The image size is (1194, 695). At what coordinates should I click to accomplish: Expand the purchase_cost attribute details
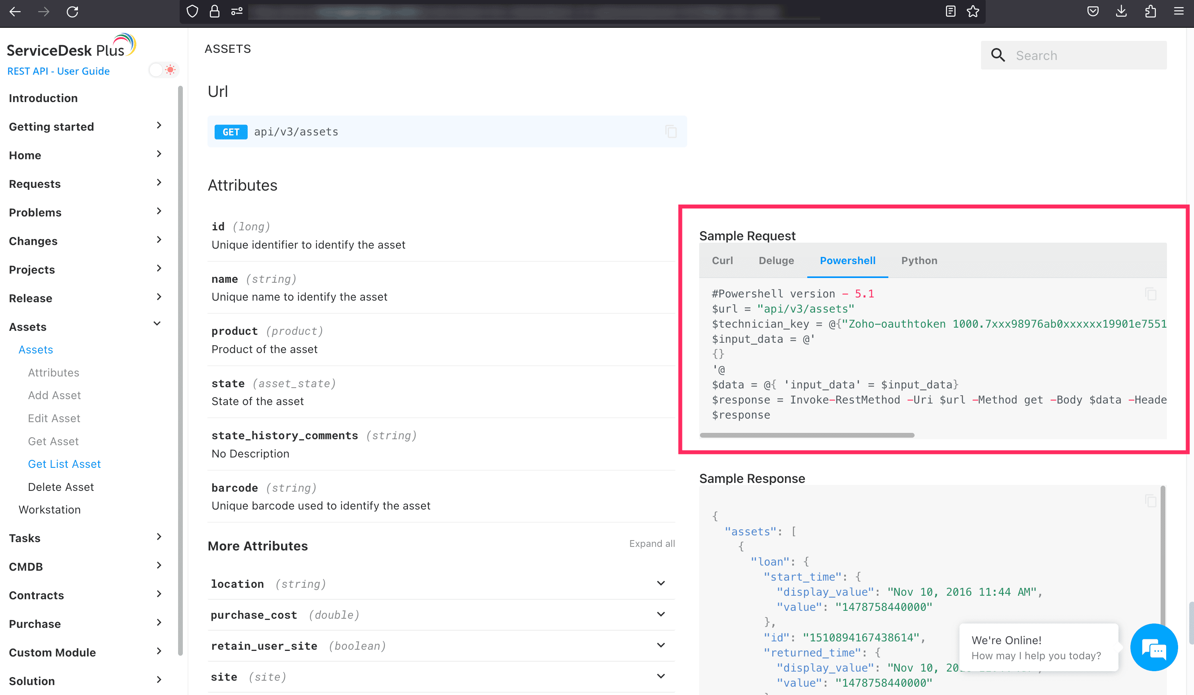pos(661,614)
